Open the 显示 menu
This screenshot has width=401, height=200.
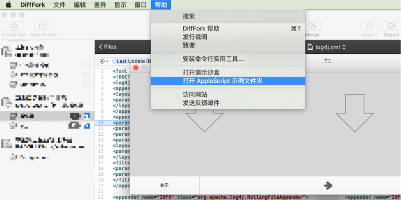pyautogui.click(x=120, y=5)
